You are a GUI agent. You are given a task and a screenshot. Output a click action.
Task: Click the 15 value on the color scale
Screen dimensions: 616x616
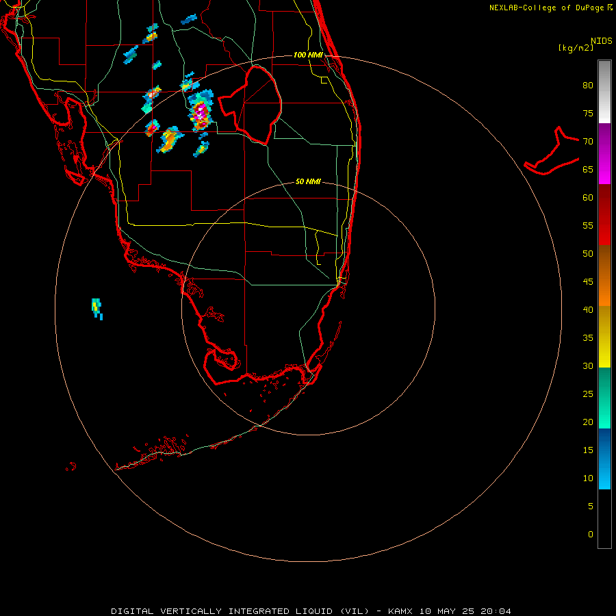588,450
